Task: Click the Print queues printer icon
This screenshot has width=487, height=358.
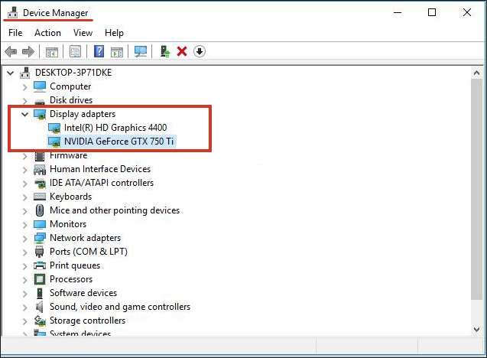Action: pos(40,265)
